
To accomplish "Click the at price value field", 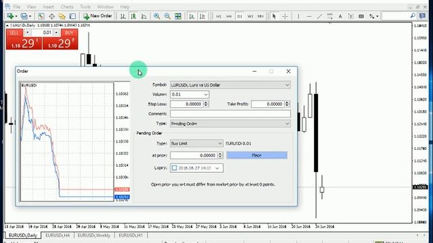I will [193, 155].
